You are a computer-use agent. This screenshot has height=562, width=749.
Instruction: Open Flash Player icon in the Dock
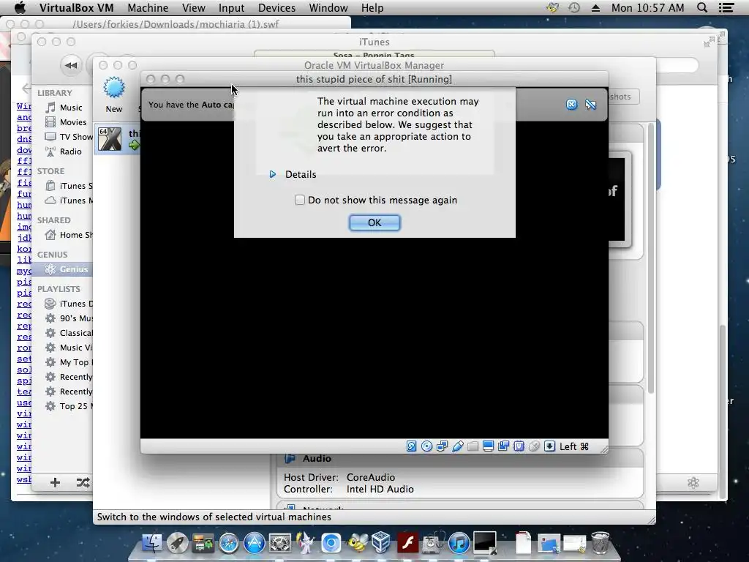[407, 544]
